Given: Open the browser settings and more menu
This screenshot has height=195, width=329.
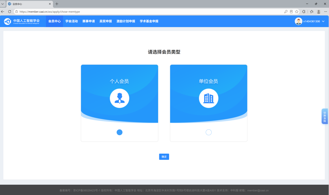Looking at the screenshot, I should (x=325, y=12).
